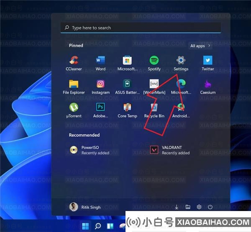
Task: Open ASUS Battery app icon
Action: coord(127,87)
